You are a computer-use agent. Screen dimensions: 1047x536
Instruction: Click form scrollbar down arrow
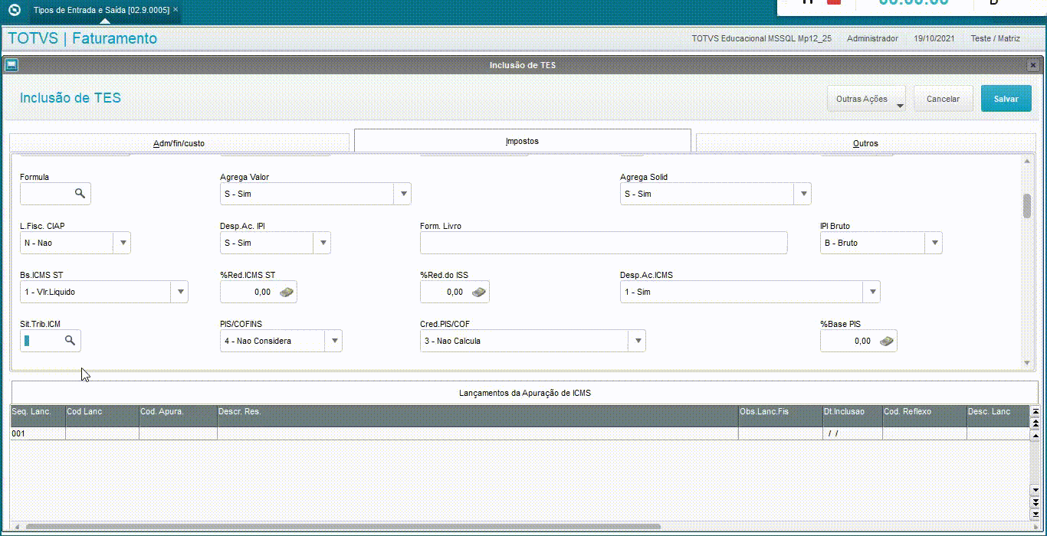[x=1027, y=363]
